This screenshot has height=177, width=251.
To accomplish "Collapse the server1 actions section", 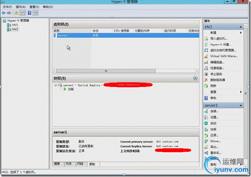I will pyautogui.click(x=241, y=106).
